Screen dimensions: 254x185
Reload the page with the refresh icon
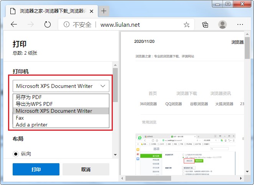pyautogui.click(x=48, y=24)
